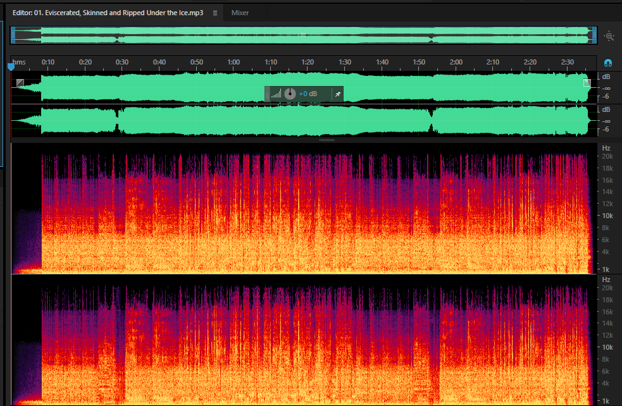Click 20k on the upper spectral frequency scale
Image resolution: width=622 pixels, height=406 pixels.
point(607,157)
